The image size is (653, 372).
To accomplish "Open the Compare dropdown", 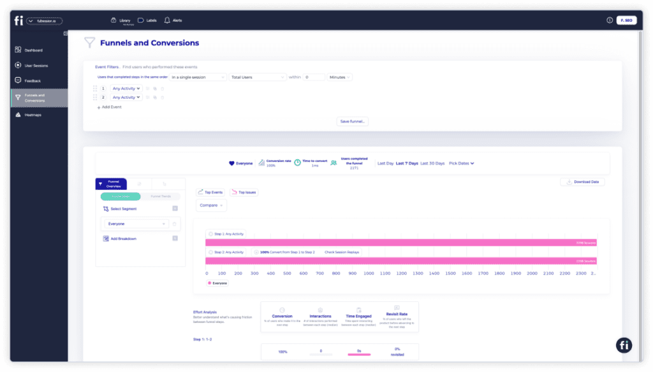I will pos(211,206).
